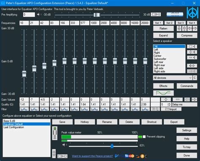Open the Effects panel
Viewport: 200px width, 161px height.
tap(163, 86)
